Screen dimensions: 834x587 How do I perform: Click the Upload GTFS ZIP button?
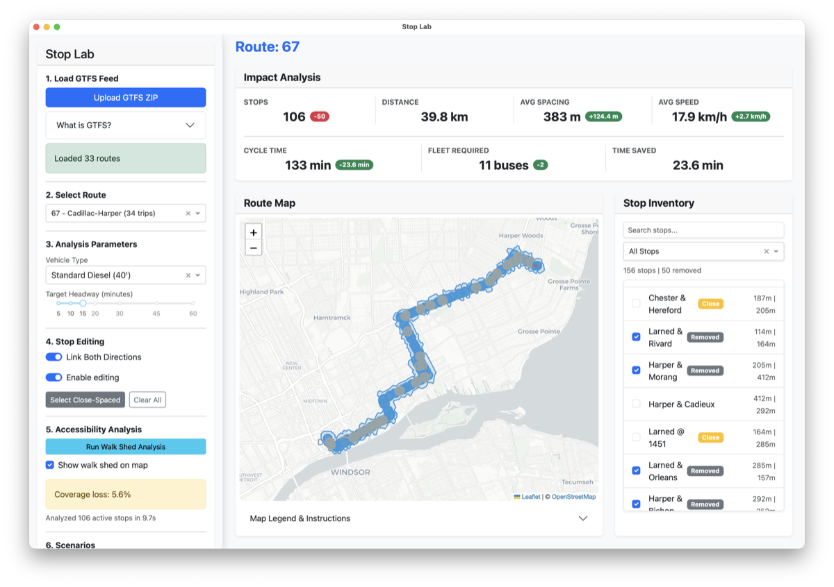pos(126,98)
